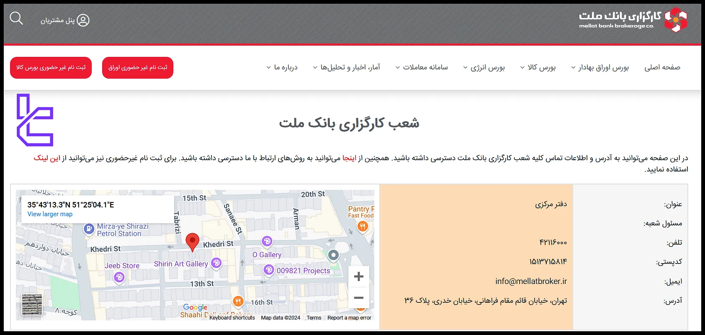This screenshot has width=705, height=335.
Task: Click Report a map error
Action: tap(349, 318)
